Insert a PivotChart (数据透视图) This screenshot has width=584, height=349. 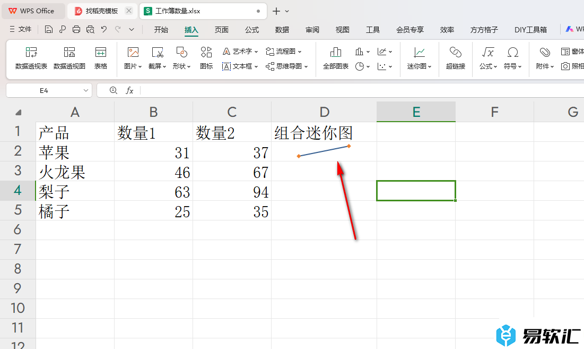coord(69,58)
